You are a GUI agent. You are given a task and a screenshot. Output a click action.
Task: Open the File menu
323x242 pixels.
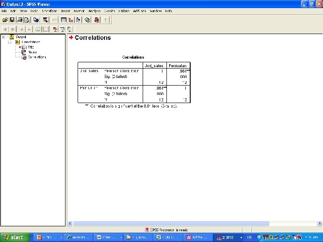(x=4, y=11)
